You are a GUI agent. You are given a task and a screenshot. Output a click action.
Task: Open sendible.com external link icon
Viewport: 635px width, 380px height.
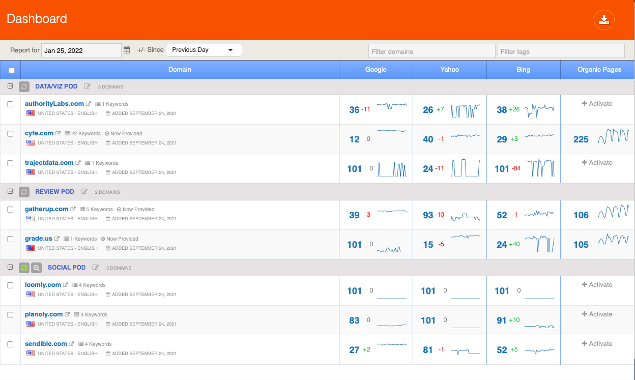click(x=72, y=344)
